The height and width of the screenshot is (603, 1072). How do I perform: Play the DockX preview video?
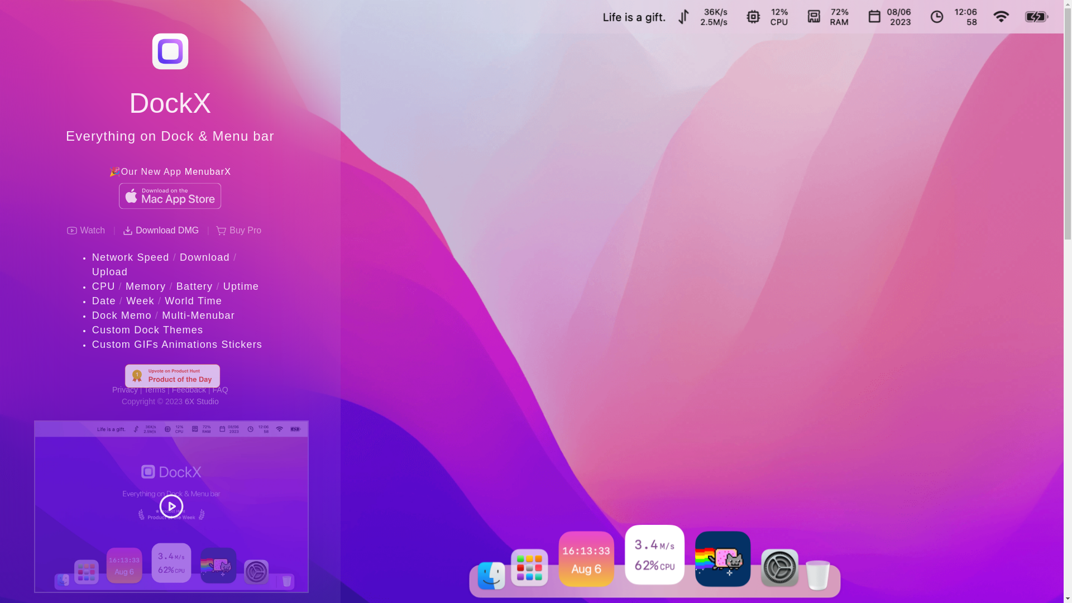coord(171,506)
